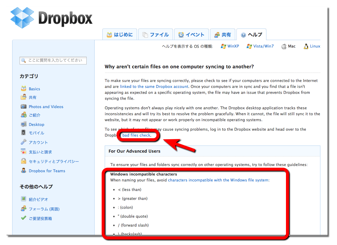Click the calendar icon beside 支払いと請求

pos(23,151)
